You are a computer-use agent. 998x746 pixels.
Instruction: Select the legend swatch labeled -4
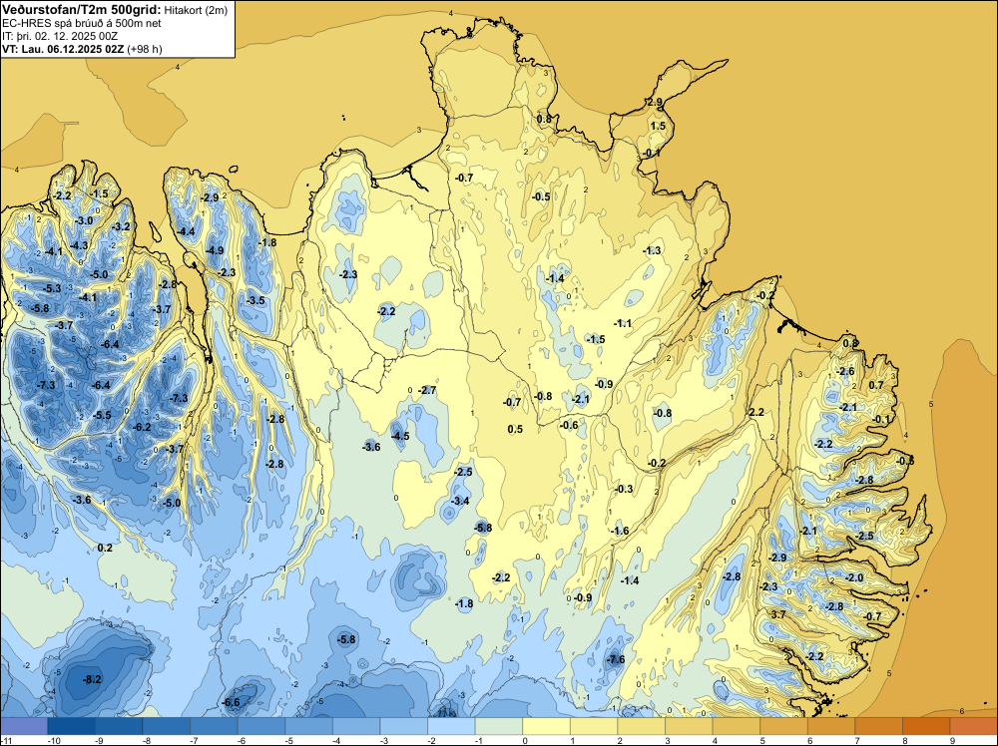(356, 726)
